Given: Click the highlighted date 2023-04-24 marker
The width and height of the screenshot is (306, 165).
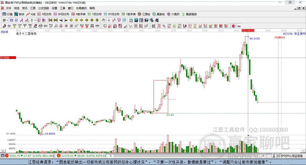Looking at the screenshot, I should (248, 31).
